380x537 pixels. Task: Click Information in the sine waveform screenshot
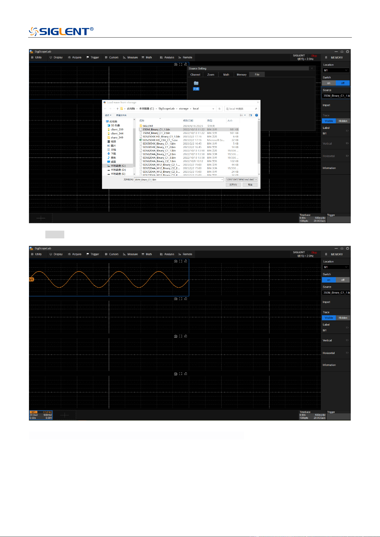point(329,365)
